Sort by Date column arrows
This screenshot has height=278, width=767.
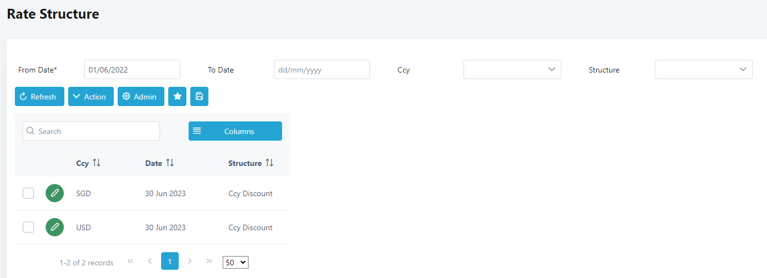coord(170,163)
